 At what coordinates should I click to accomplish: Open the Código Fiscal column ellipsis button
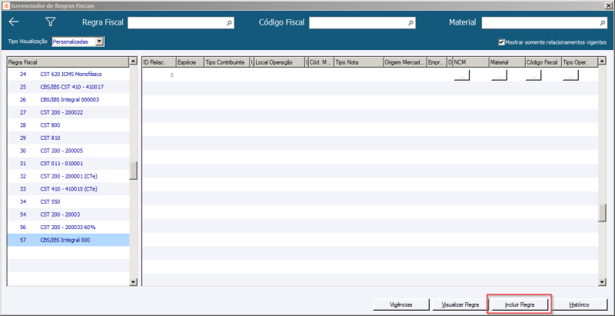pos(534,75)
